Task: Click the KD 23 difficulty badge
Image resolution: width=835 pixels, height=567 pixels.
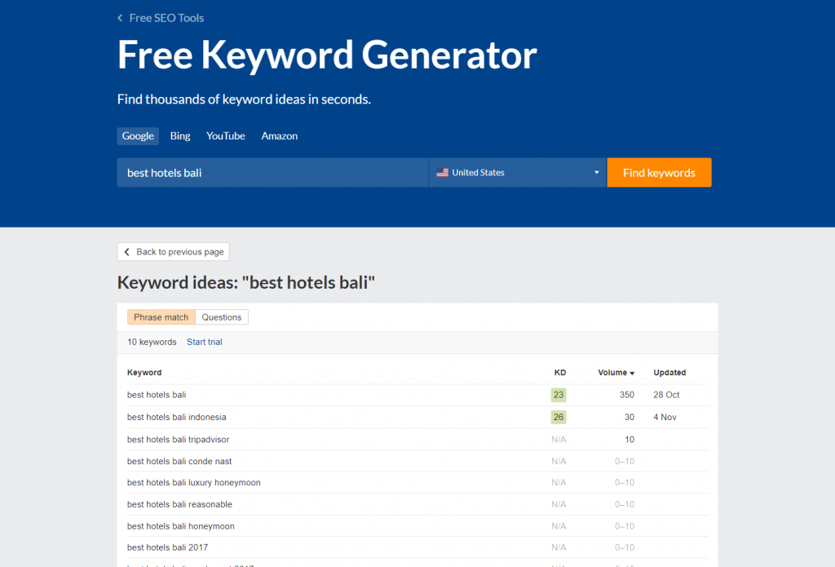Action: coord(558,395)
